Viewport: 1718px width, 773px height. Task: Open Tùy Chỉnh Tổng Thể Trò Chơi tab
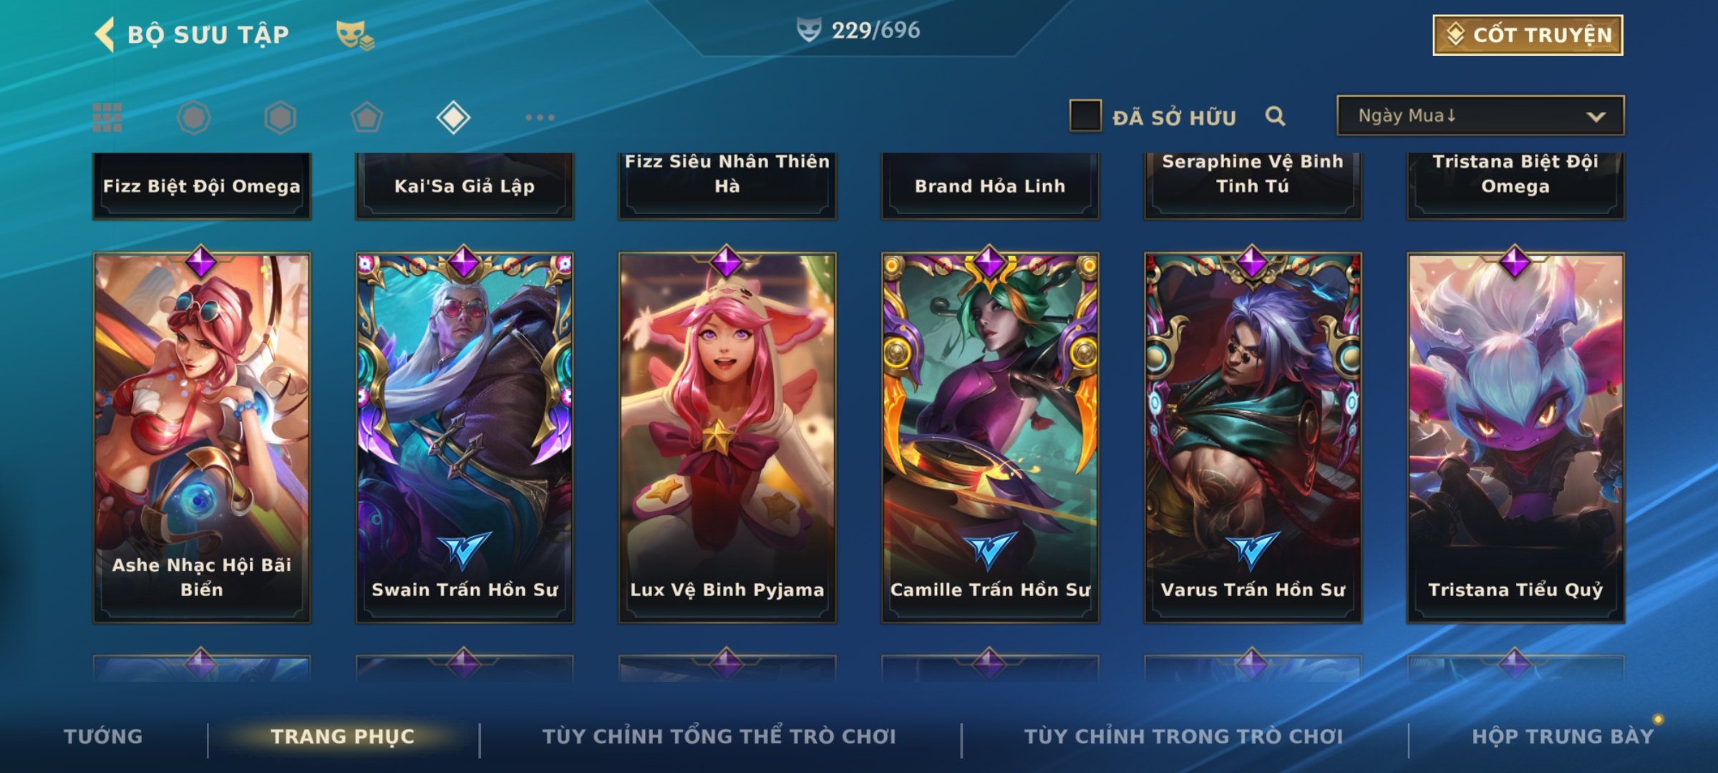(719, 736)
